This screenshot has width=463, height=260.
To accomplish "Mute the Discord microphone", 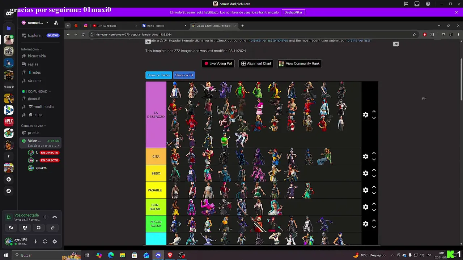I will [35, 242].
